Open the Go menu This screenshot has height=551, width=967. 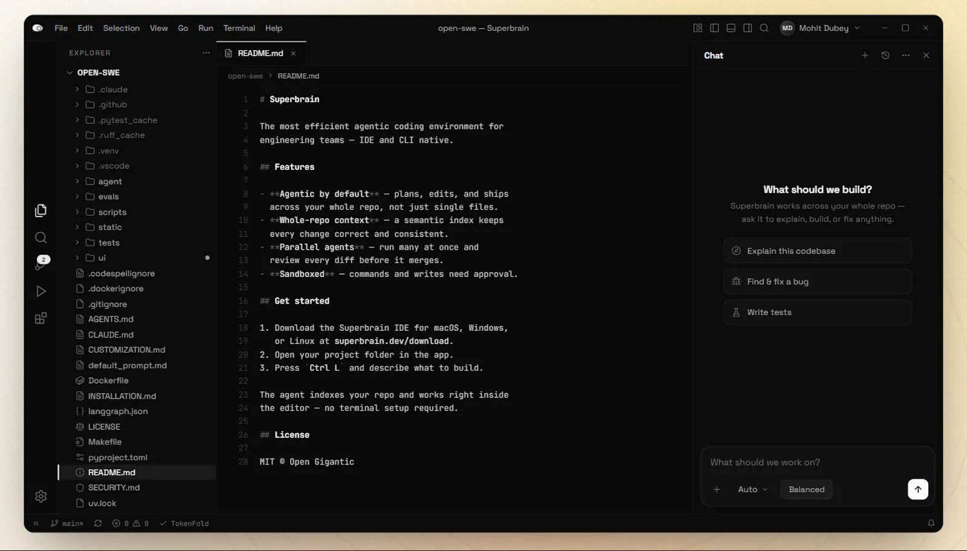(x=183, y=28)
